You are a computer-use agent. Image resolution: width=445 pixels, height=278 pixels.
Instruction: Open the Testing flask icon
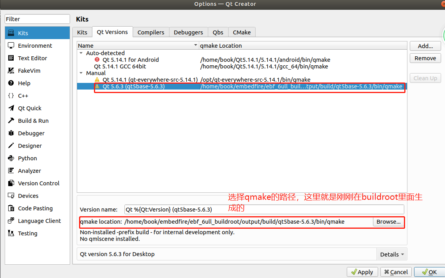[11, 233]
